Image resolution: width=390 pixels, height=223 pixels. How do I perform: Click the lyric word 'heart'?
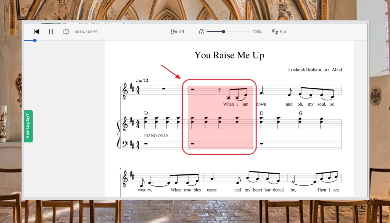click(258, 190)
